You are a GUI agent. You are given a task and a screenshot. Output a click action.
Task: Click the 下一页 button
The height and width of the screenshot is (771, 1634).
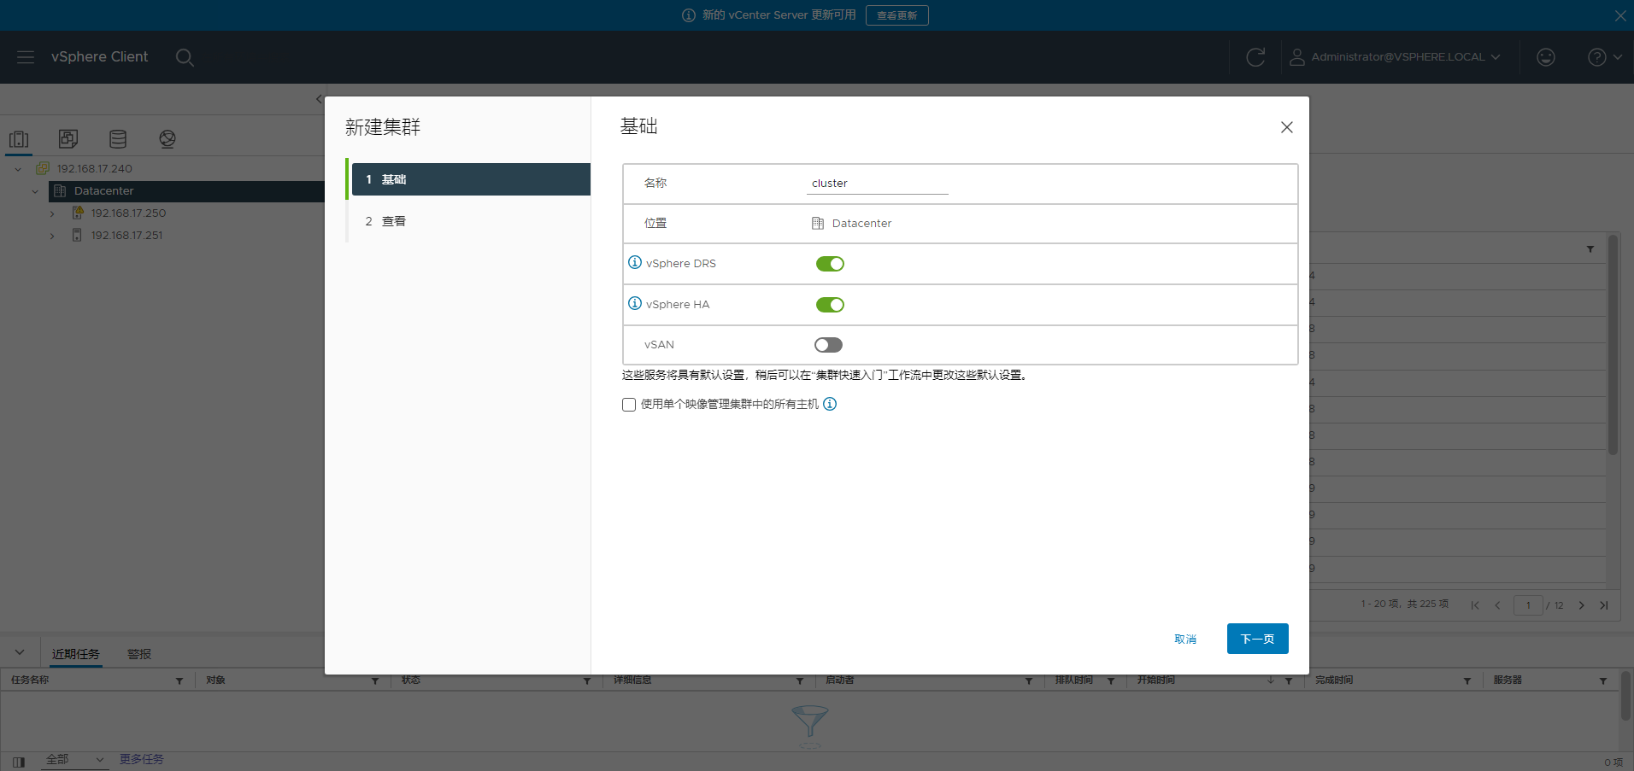pos(1257,639)
